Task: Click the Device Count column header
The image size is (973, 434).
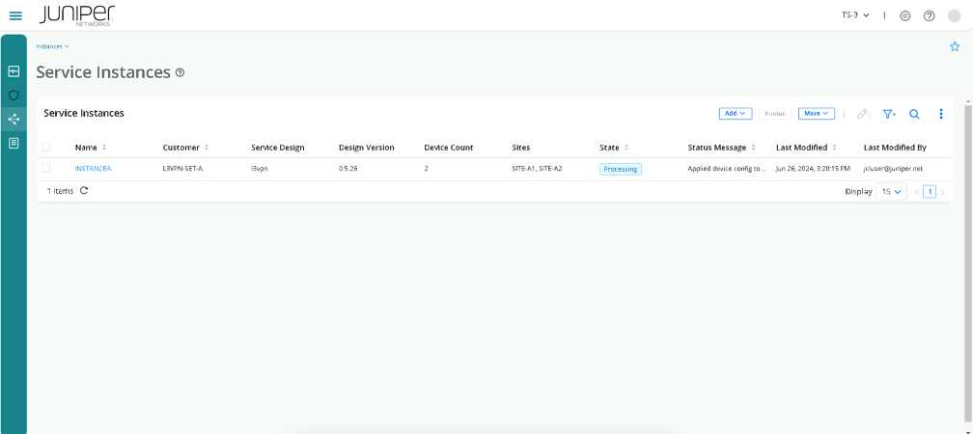Action: pos(448,148)
